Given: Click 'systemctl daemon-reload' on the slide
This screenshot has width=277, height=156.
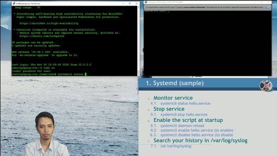Looking at the screenshot, I should pos(182,126).
